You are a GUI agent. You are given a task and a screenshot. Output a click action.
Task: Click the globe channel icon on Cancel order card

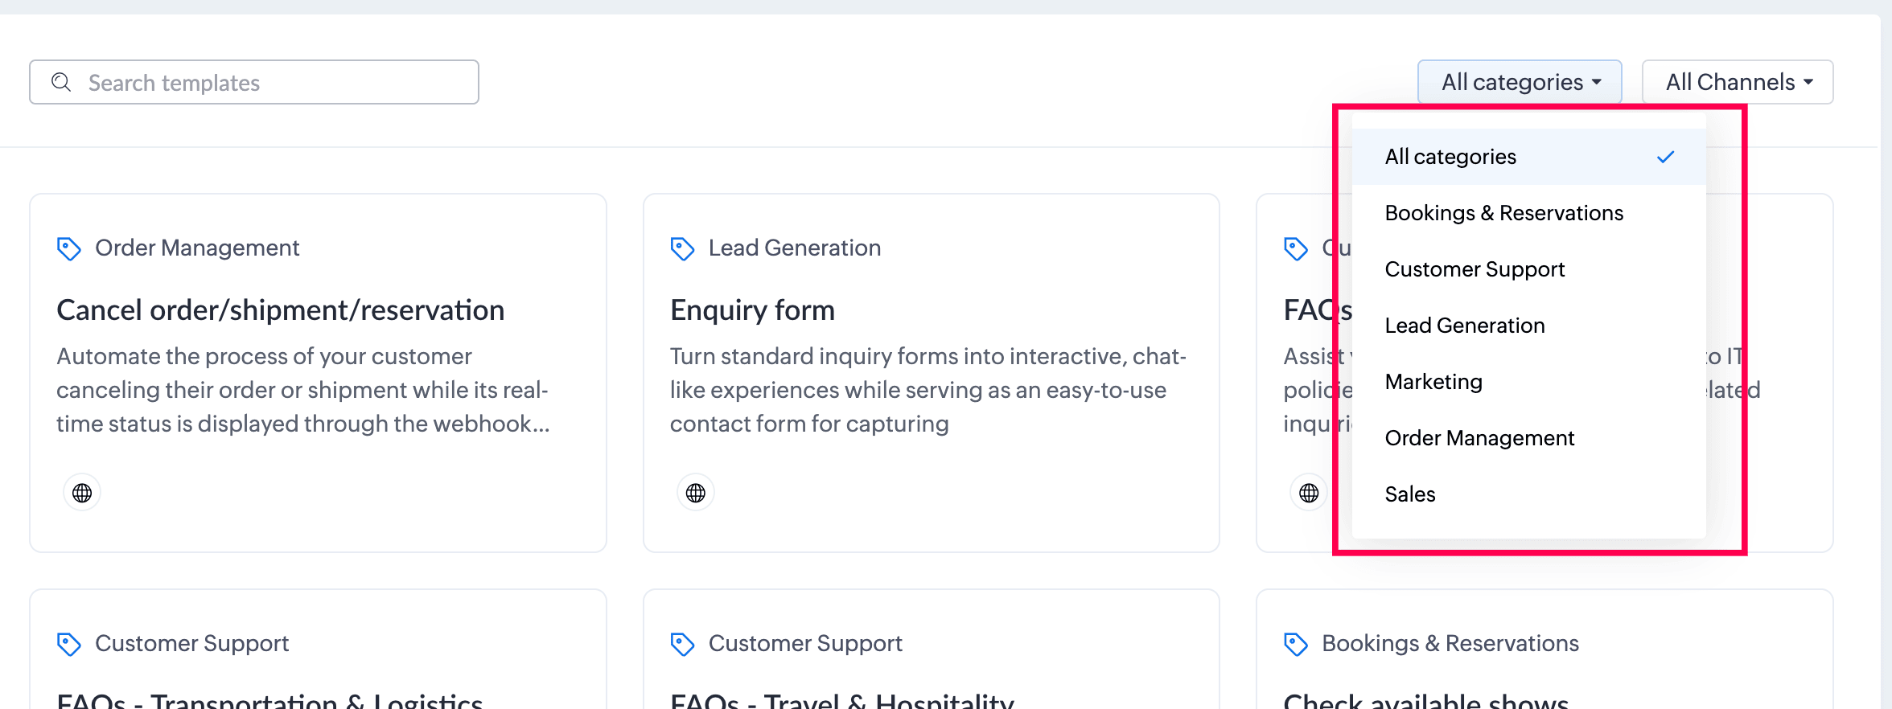(82, 493)
